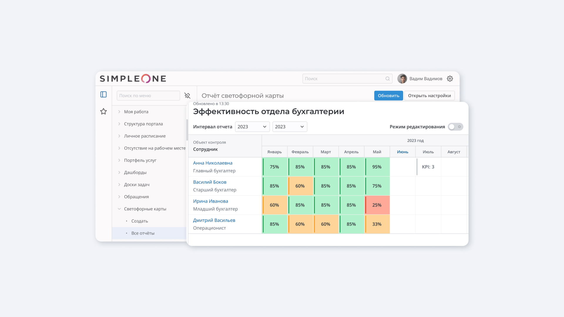Open the start year 2023 dropdown
Viewport: 564px width, 317px height.
(252, 127)
